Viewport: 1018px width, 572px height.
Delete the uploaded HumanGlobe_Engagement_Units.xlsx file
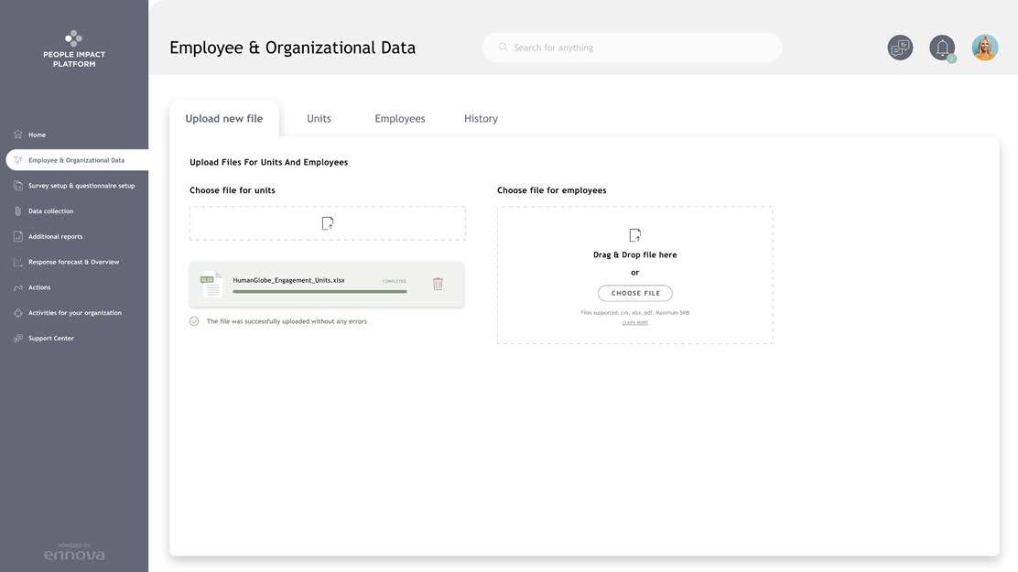[x=438, y=284]
